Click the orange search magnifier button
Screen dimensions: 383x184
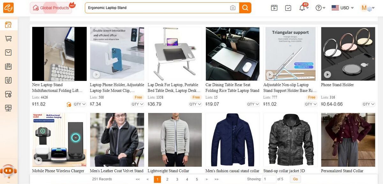coord(245,8)
